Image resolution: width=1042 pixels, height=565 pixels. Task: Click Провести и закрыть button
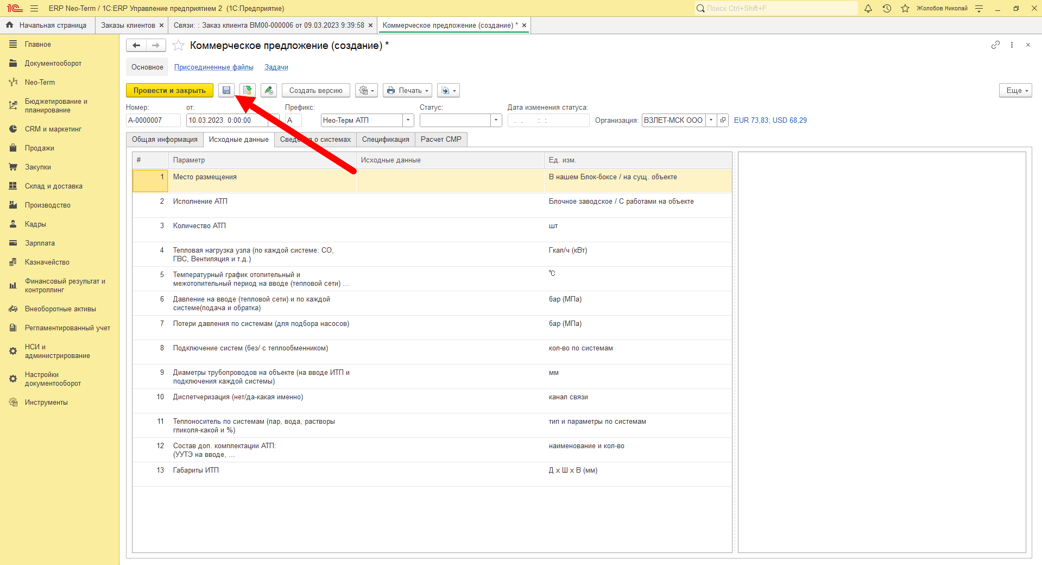coord(169,90)
